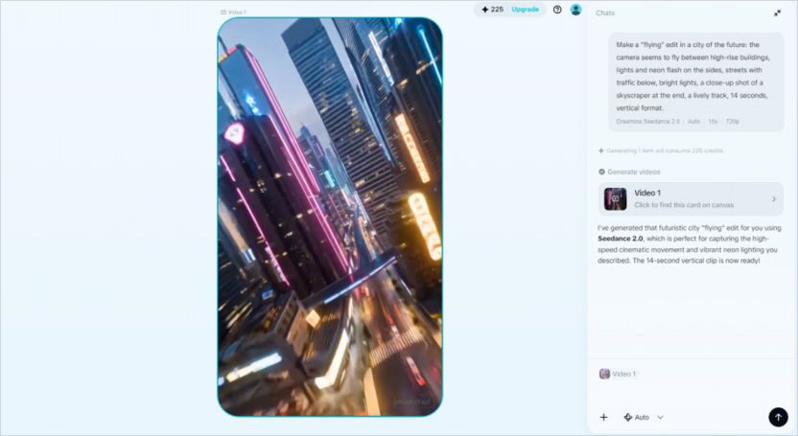
Task: Select the generated city video on canvas
Action: click(330, 217)
